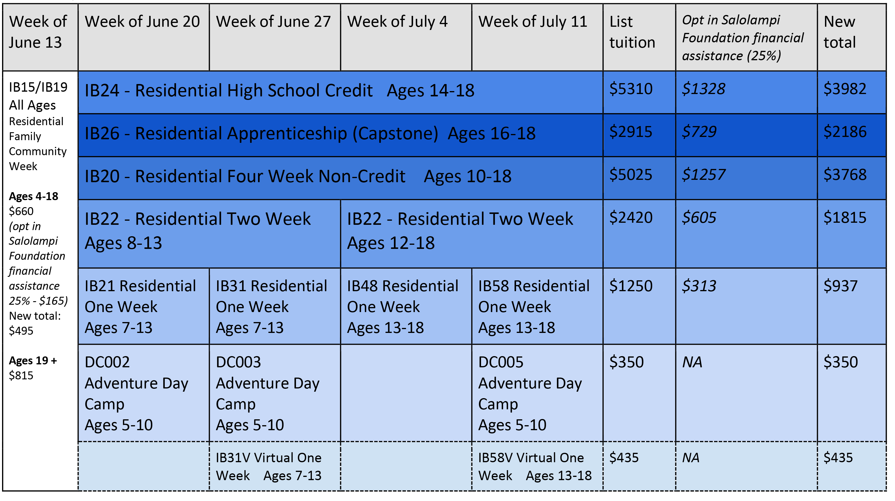Viewport: 895px width, 501px height.
Task: Select IB22 Residential Two Week Ages 12-18
Action: [x=460, y=231]
